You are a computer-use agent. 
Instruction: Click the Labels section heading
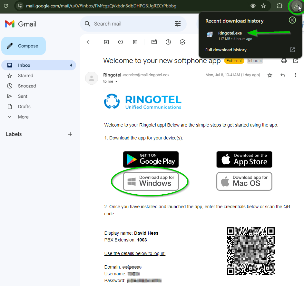click(14, 134)
